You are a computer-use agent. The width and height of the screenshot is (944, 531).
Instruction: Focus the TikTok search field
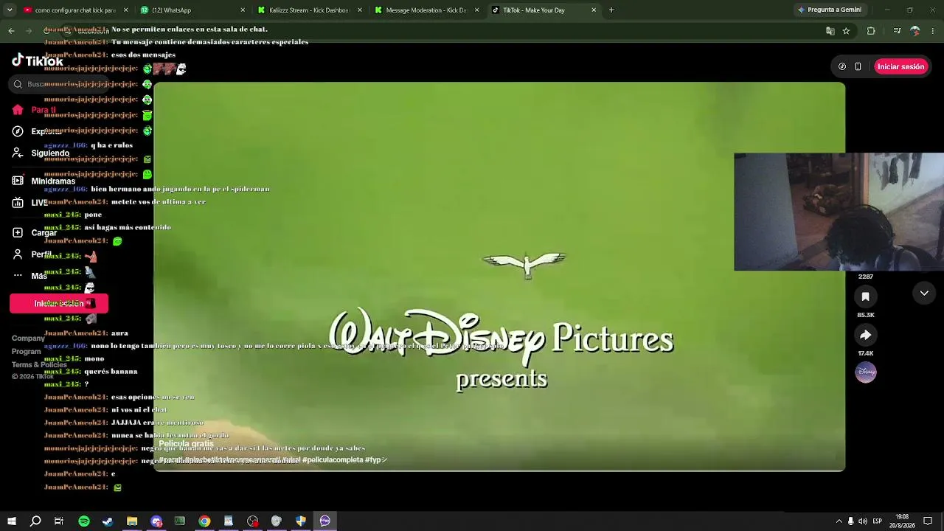[x=59, y=84]
